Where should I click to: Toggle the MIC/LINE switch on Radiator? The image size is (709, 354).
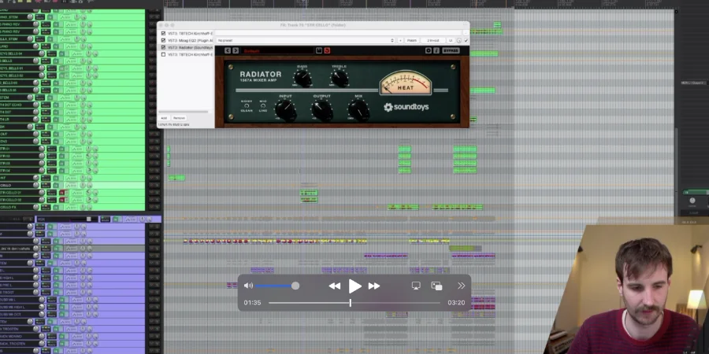pos(263,105)
